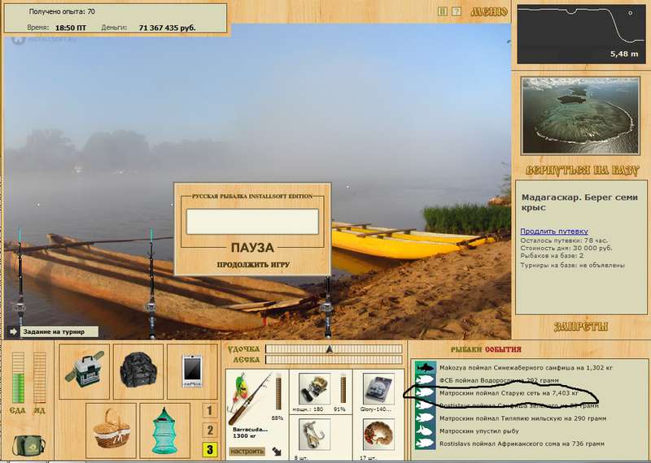This screenshot has width=651, height=463.
Task: Switch to rod slot 1
Action: coord(209,411)
